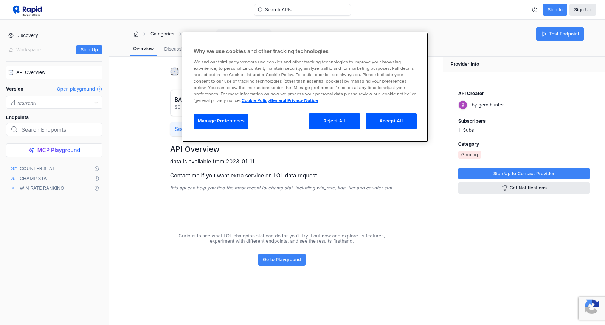Click the reCAPTCHA badge icon
605x325 pixels.
click(591, 307)
